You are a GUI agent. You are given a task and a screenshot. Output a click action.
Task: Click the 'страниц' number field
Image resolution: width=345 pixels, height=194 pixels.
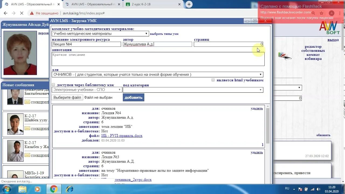click(x=229, y=44)
